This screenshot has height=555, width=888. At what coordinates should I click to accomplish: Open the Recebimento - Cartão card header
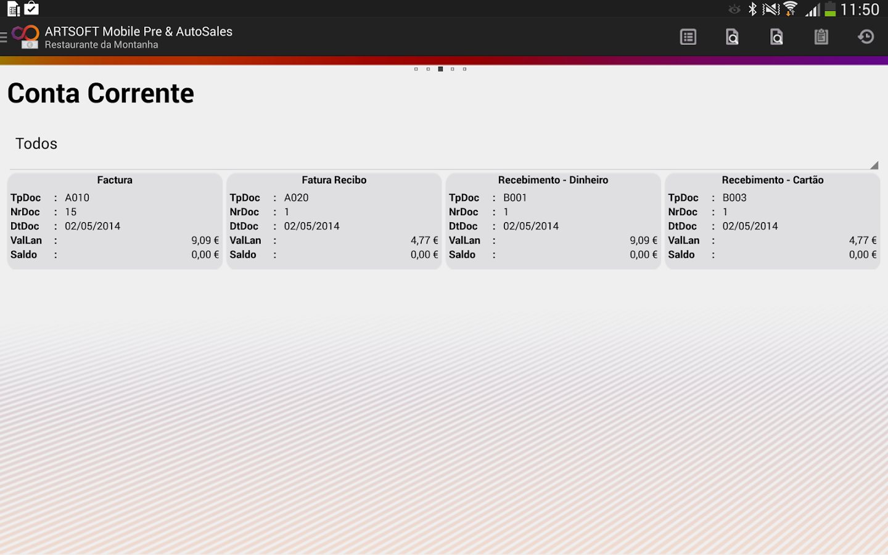[773, 180]
